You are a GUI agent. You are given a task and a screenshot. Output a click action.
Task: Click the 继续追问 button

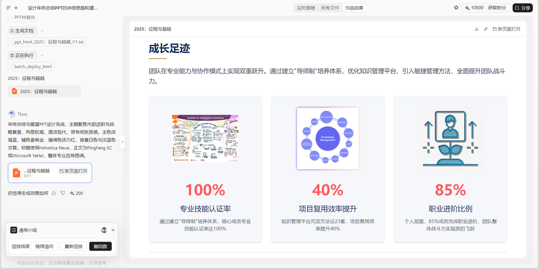pyautogui.click(x=44, y=246)
